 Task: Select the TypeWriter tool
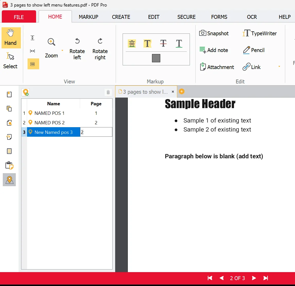point(260,33)
